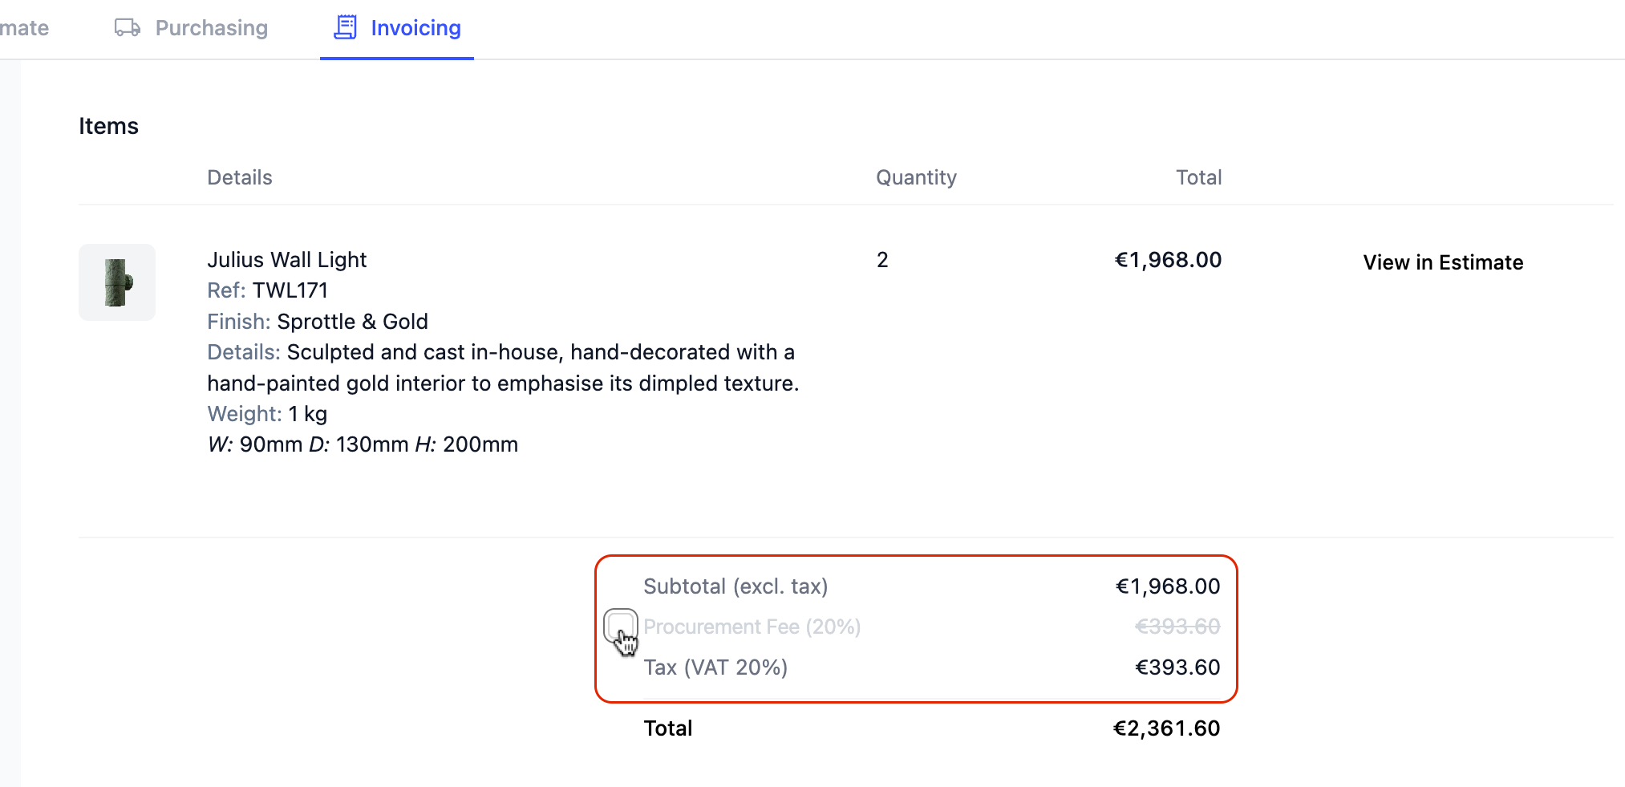Click the Ref: TWL171 reference text
The image size is (1625, 787).
[x=268, y=290]
